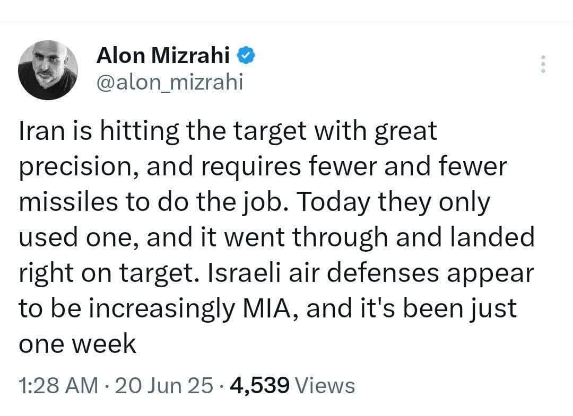This screenshot has width=573, height=416.
Task: Click the 4,539 view count number
Action: coord(260,385)
